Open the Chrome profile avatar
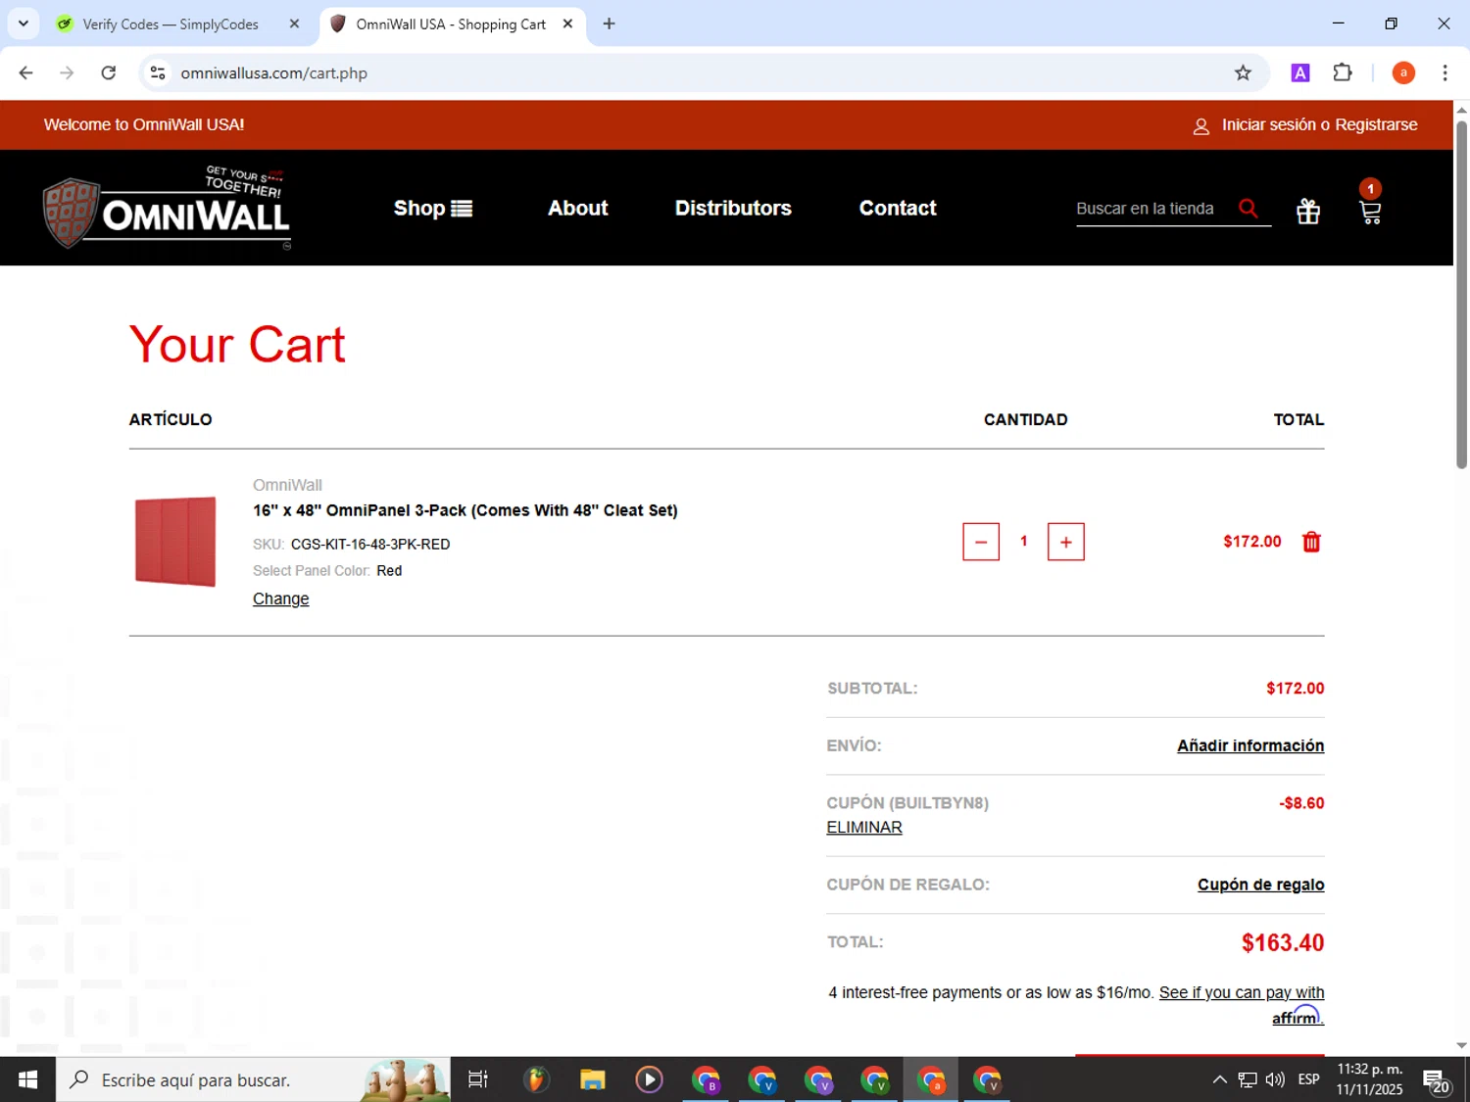This screenshot has width=1470, height=1102. pos(1403,72)
